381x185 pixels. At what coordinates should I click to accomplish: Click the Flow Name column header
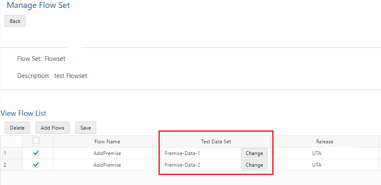[x=107, y=142]
